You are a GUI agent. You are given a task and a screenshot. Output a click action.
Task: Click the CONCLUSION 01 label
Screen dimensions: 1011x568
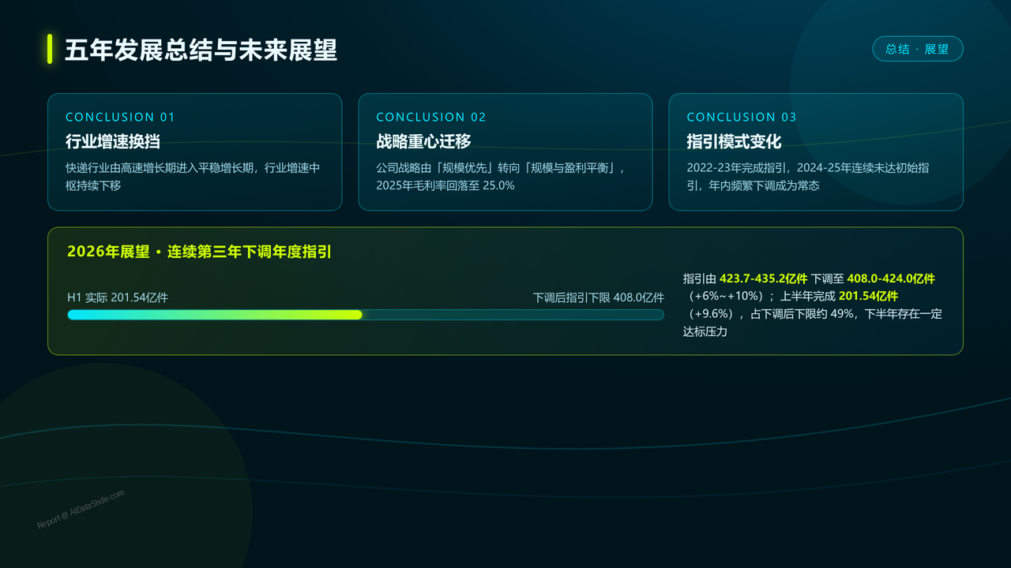(x=120, y=117)
